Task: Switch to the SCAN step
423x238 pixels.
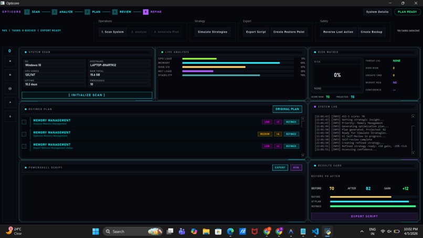Action: click(36, 12)
